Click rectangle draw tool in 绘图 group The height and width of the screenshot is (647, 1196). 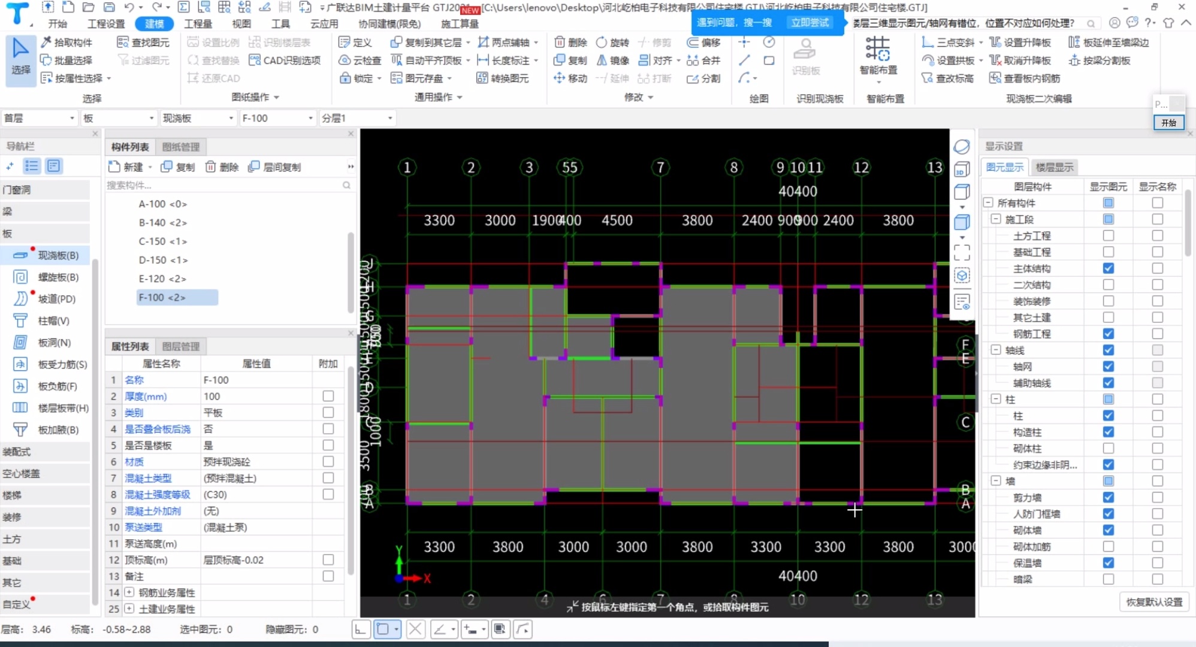point(769,61)
